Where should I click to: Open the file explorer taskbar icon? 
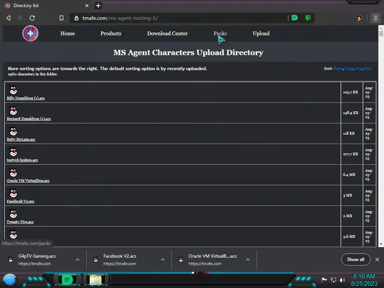tap(96, 280)
